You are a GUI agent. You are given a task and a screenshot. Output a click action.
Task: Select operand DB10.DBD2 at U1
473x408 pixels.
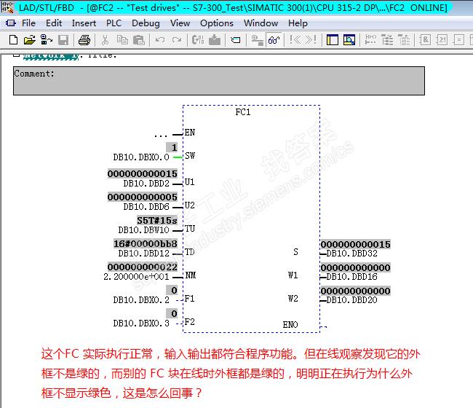coord(146,184)
